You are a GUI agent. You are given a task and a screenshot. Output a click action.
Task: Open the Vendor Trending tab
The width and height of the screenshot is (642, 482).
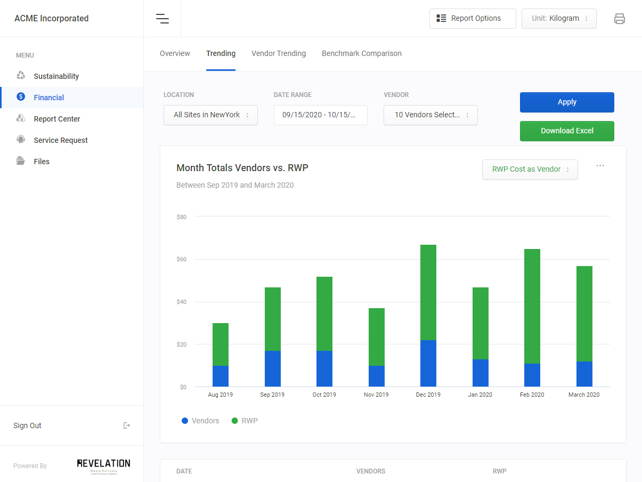point(279,53)
